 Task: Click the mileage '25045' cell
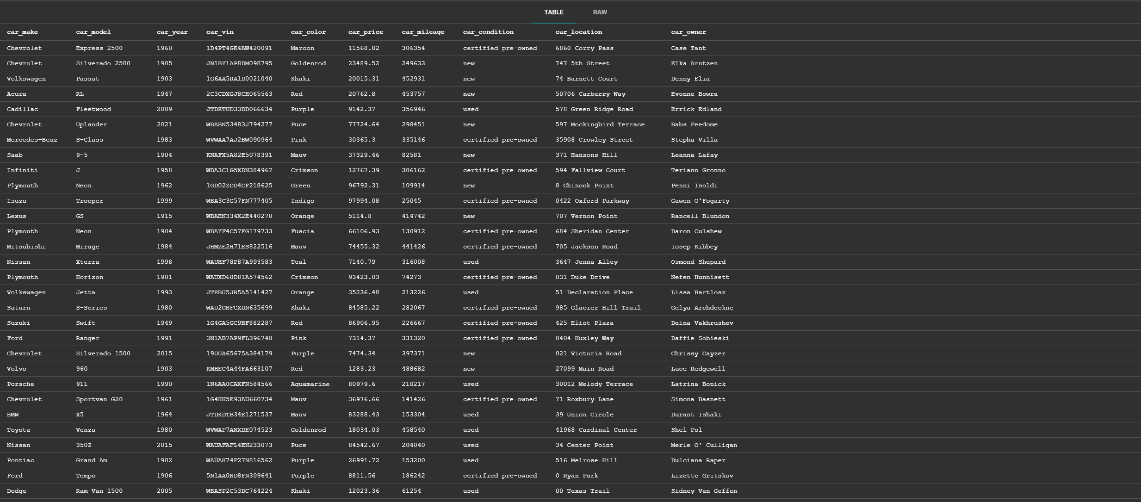tap(411, 201)
